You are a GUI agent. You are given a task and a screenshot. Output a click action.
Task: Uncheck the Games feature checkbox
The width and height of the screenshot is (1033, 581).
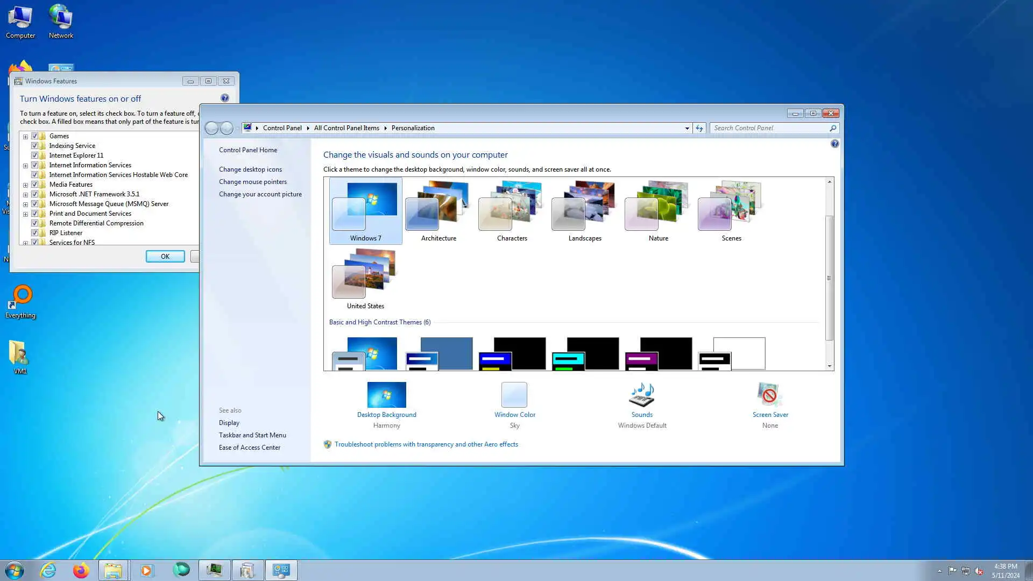35,136
